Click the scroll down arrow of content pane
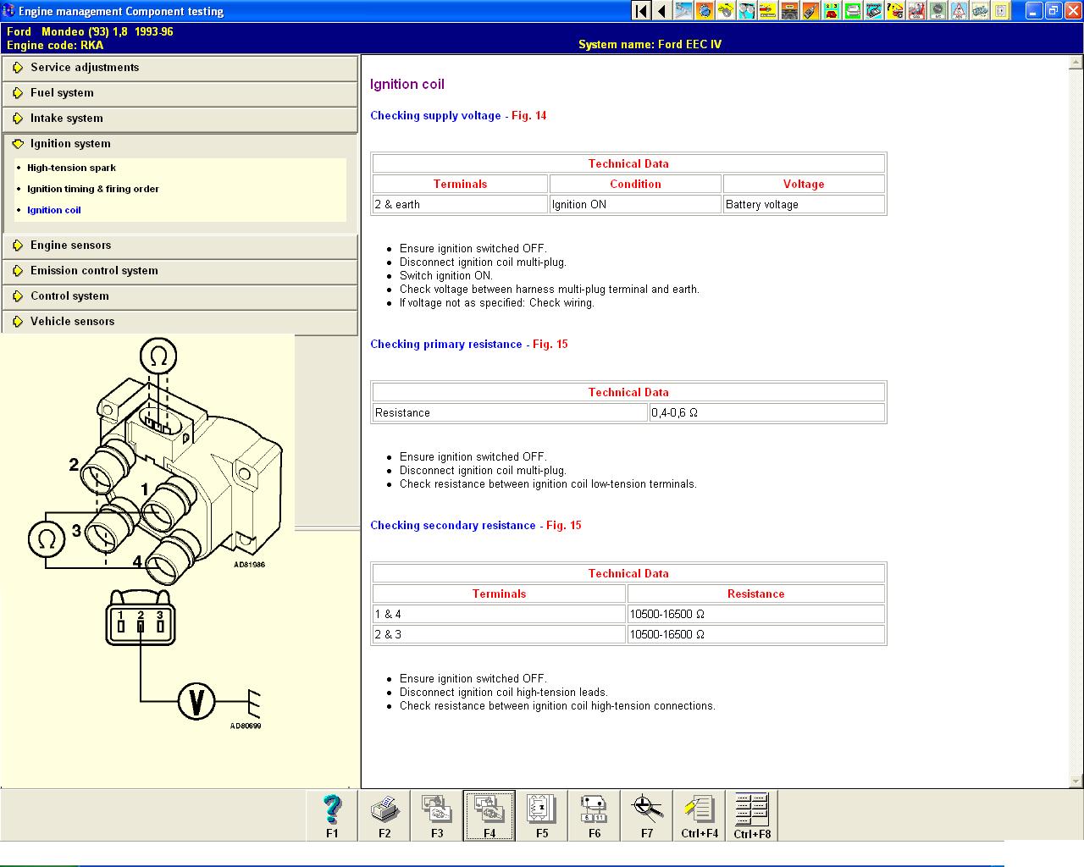This screenshot has width=1084, height=867. pyautogui.click(x=1076, y=781)
